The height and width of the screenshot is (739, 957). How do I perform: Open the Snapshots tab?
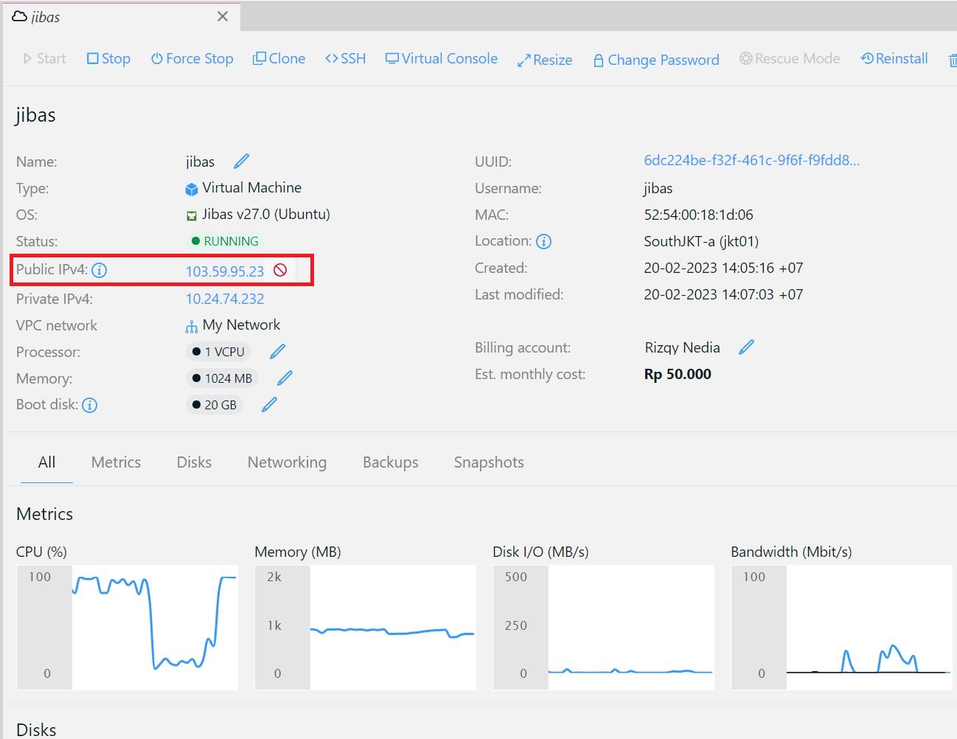click(488, 462)
